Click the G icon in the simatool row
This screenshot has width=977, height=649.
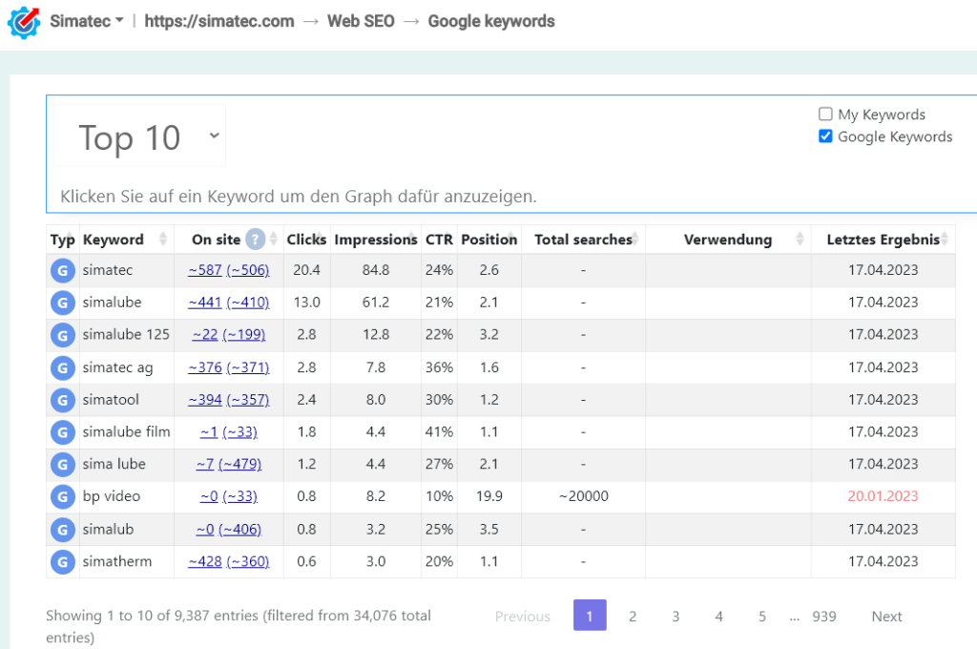click(x=63, y=400)
